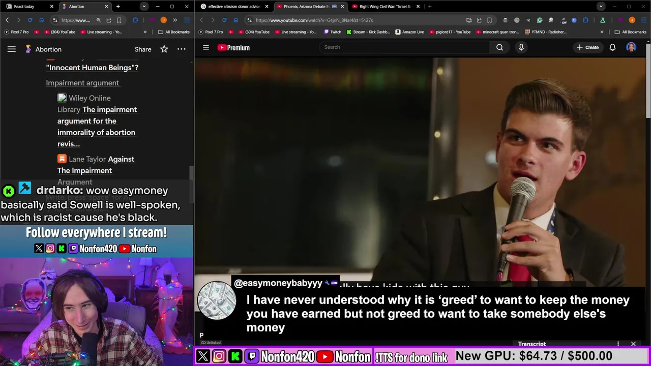Click the home icon in right browser
Screen dimensions: 651x366
point(235,20)
